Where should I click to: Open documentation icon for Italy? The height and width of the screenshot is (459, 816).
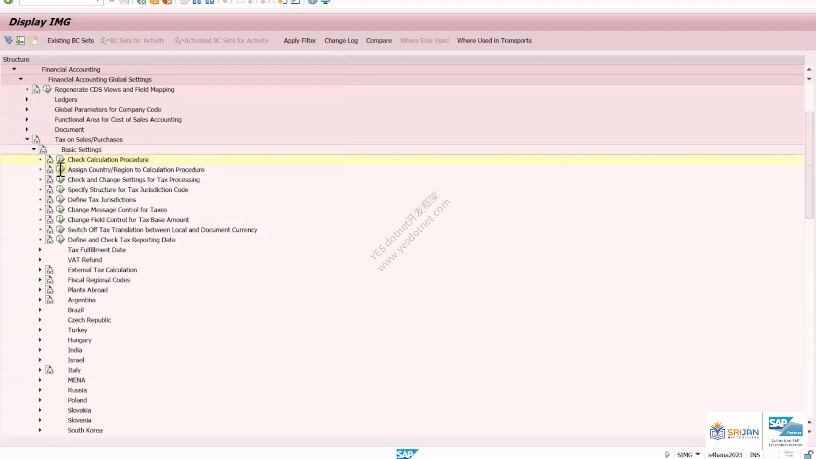point(50,370)
